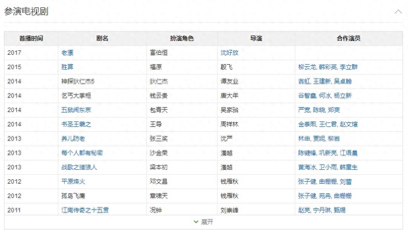408x235 pixels.
Task: Collapse the 参演电视剧 section chevron
Action: (x=398, y=11)
